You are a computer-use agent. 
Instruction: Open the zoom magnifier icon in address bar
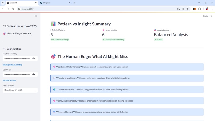183,9
